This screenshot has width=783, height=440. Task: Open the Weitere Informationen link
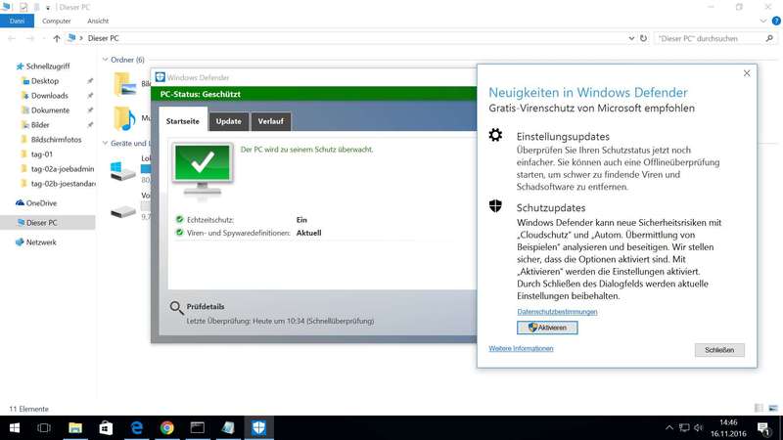521,349
